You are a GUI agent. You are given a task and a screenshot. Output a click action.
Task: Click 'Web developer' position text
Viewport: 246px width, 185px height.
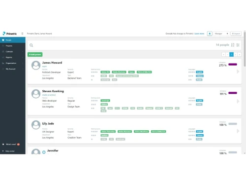pyautogui.click(x=49, y=101)
